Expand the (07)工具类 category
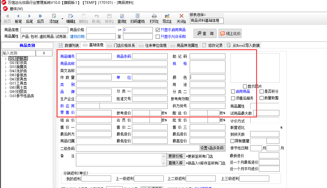The height and width of the screenshot is (188, 327). (5, 84)
